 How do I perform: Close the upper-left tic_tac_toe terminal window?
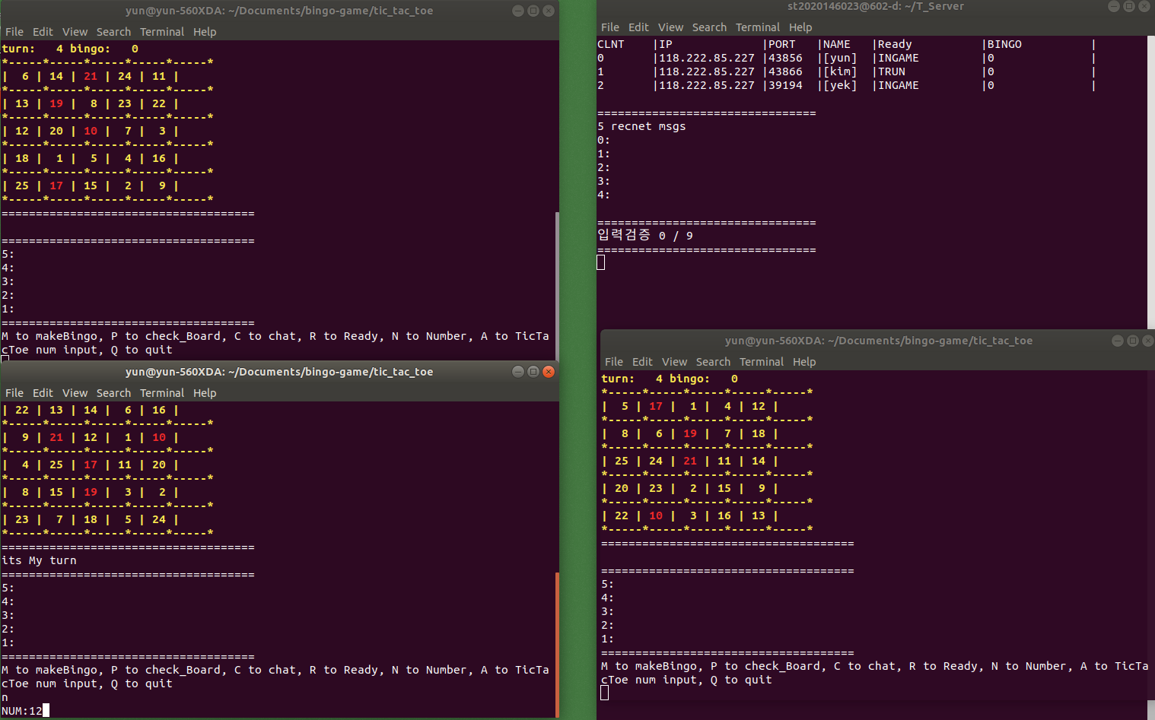coord(549,11)
